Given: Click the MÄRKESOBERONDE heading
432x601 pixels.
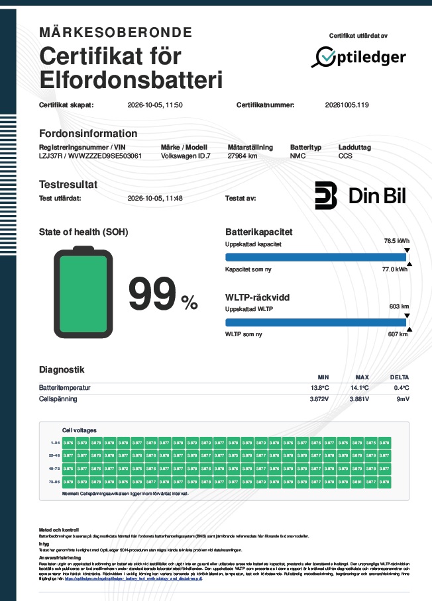Looking at the screenshot, I should [x=115, y=32].
